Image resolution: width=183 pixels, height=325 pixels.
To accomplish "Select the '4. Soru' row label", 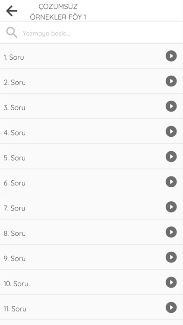I will tap(14, 133).
